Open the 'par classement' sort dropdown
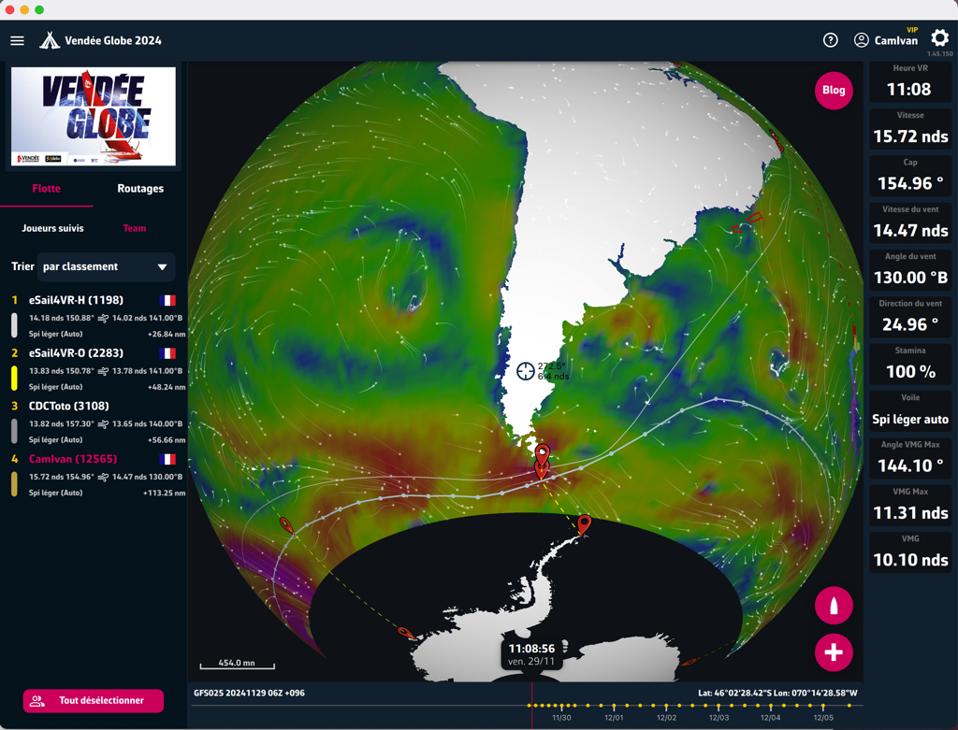Viewport: 958px width, 730px height. pyautogui.click(x=107, y=266)
